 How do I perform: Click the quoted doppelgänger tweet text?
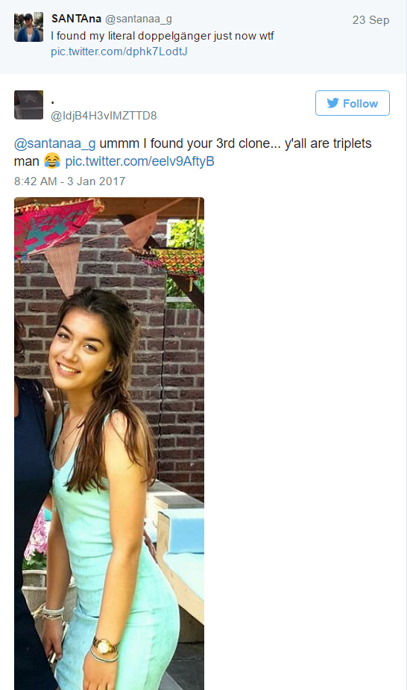pos(162,36)
